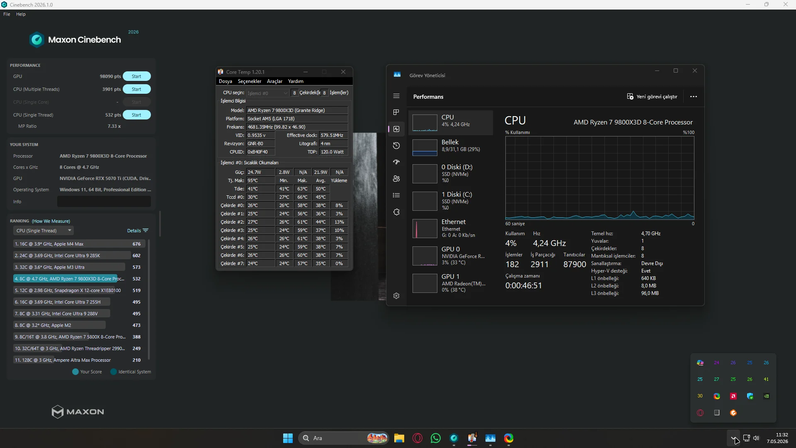Click the Info input field in Cinebench
This screenshot has height=448, width=796.
point(104,202)
